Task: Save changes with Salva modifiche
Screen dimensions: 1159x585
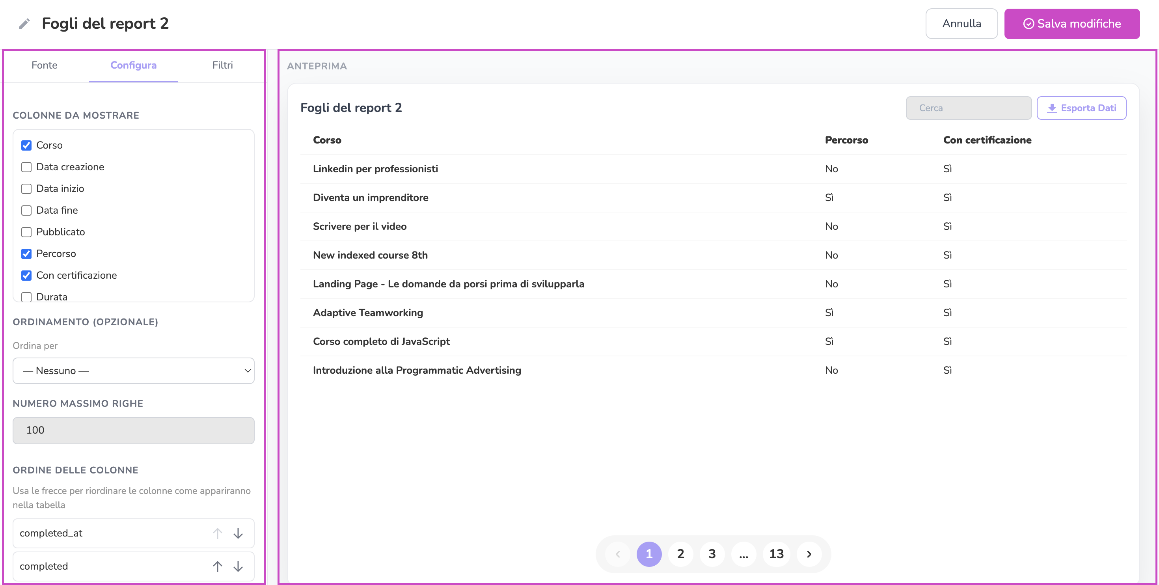Action: click(1072, 23)
